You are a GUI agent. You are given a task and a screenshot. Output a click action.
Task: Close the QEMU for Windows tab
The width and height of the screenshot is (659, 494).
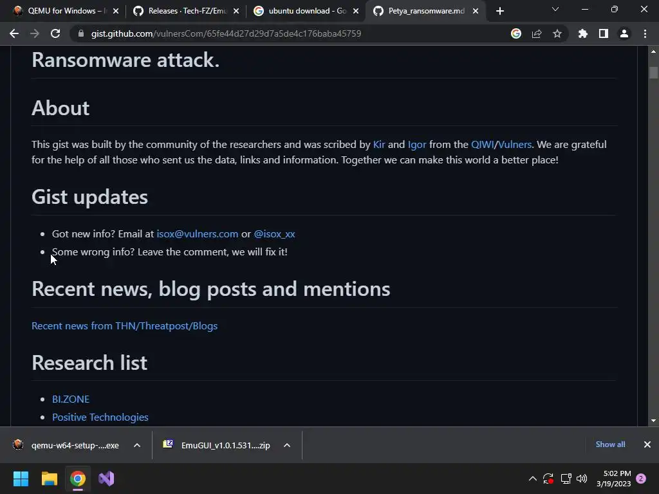point(116,11)
